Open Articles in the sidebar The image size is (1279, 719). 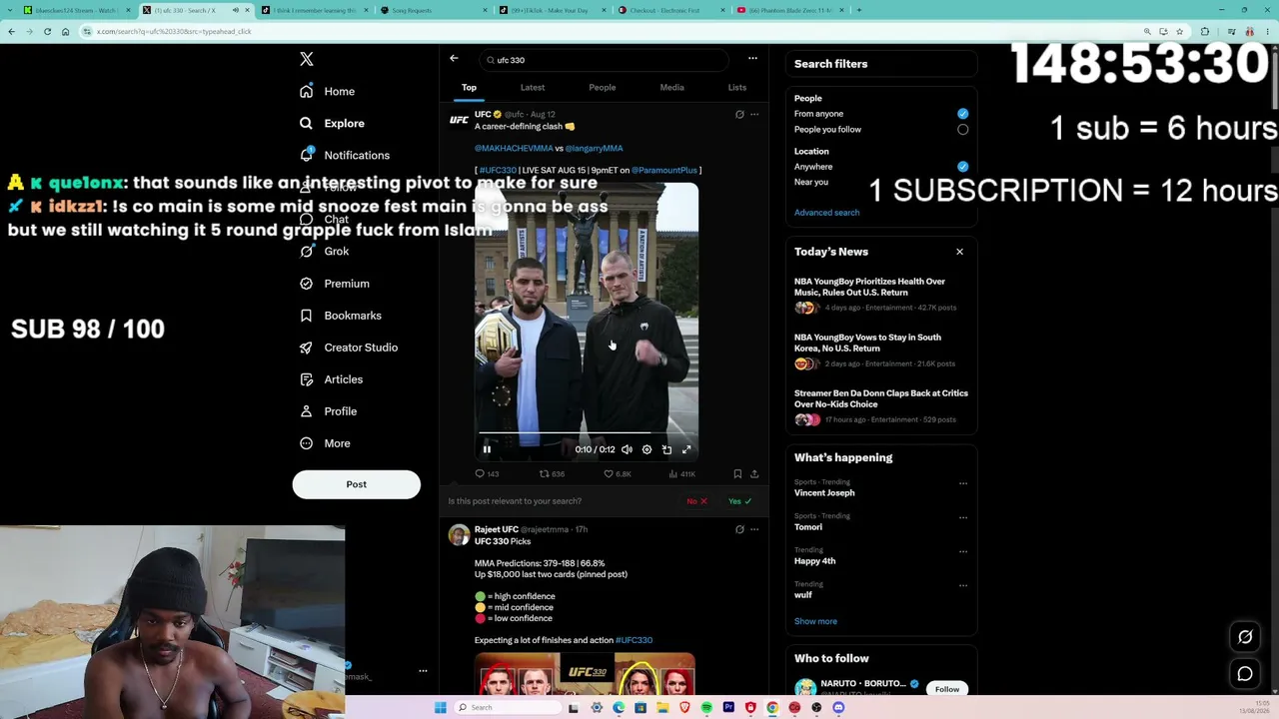tap(331, 379)
